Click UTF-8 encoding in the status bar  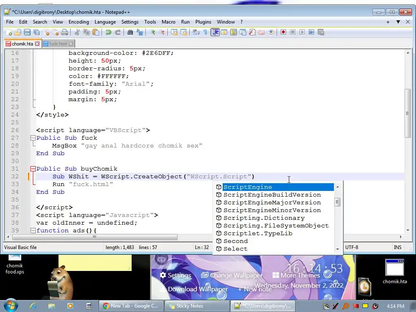point(351,247)
